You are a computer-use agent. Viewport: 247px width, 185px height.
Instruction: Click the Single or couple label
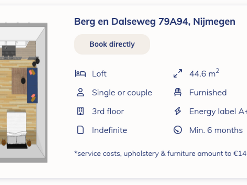pyautogui.click(x=122, y=92)
